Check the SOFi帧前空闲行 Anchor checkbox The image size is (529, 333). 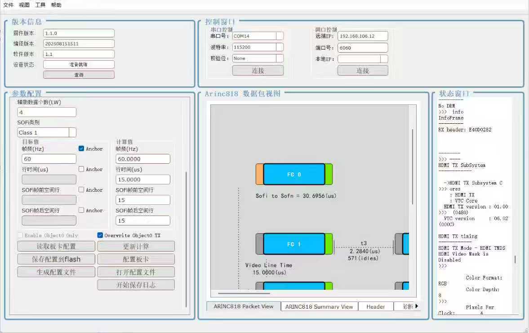tap(81, 190)
